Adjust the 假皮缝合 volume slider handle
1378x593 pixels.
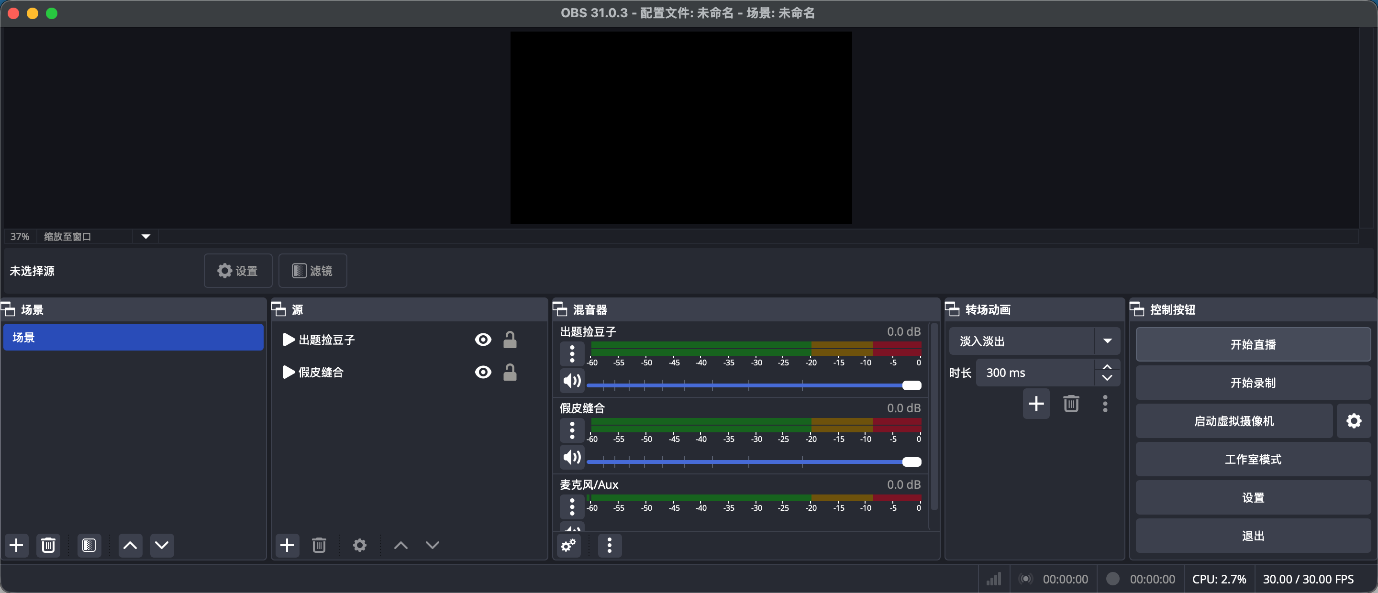(x=911, y=462)
